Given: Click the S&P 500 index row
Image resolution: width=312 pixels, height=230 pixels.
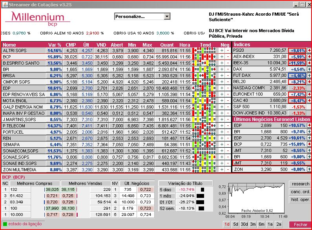Looking at the screenshot, I should tap(272, 107).
